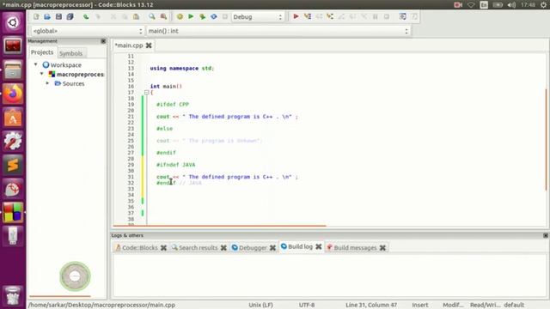Open Firefox from the launcher
Screen dimensions: 550x309
[13, 94]
